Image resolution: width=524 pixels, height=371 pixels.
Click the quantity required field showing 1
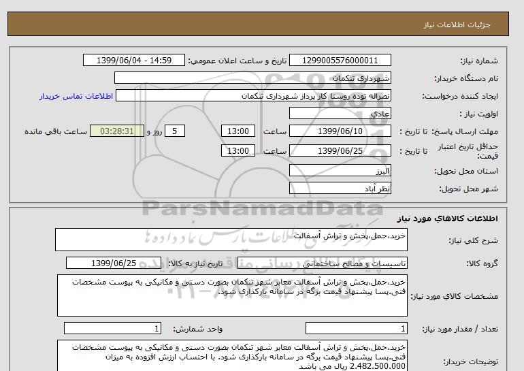pos(356,328)
